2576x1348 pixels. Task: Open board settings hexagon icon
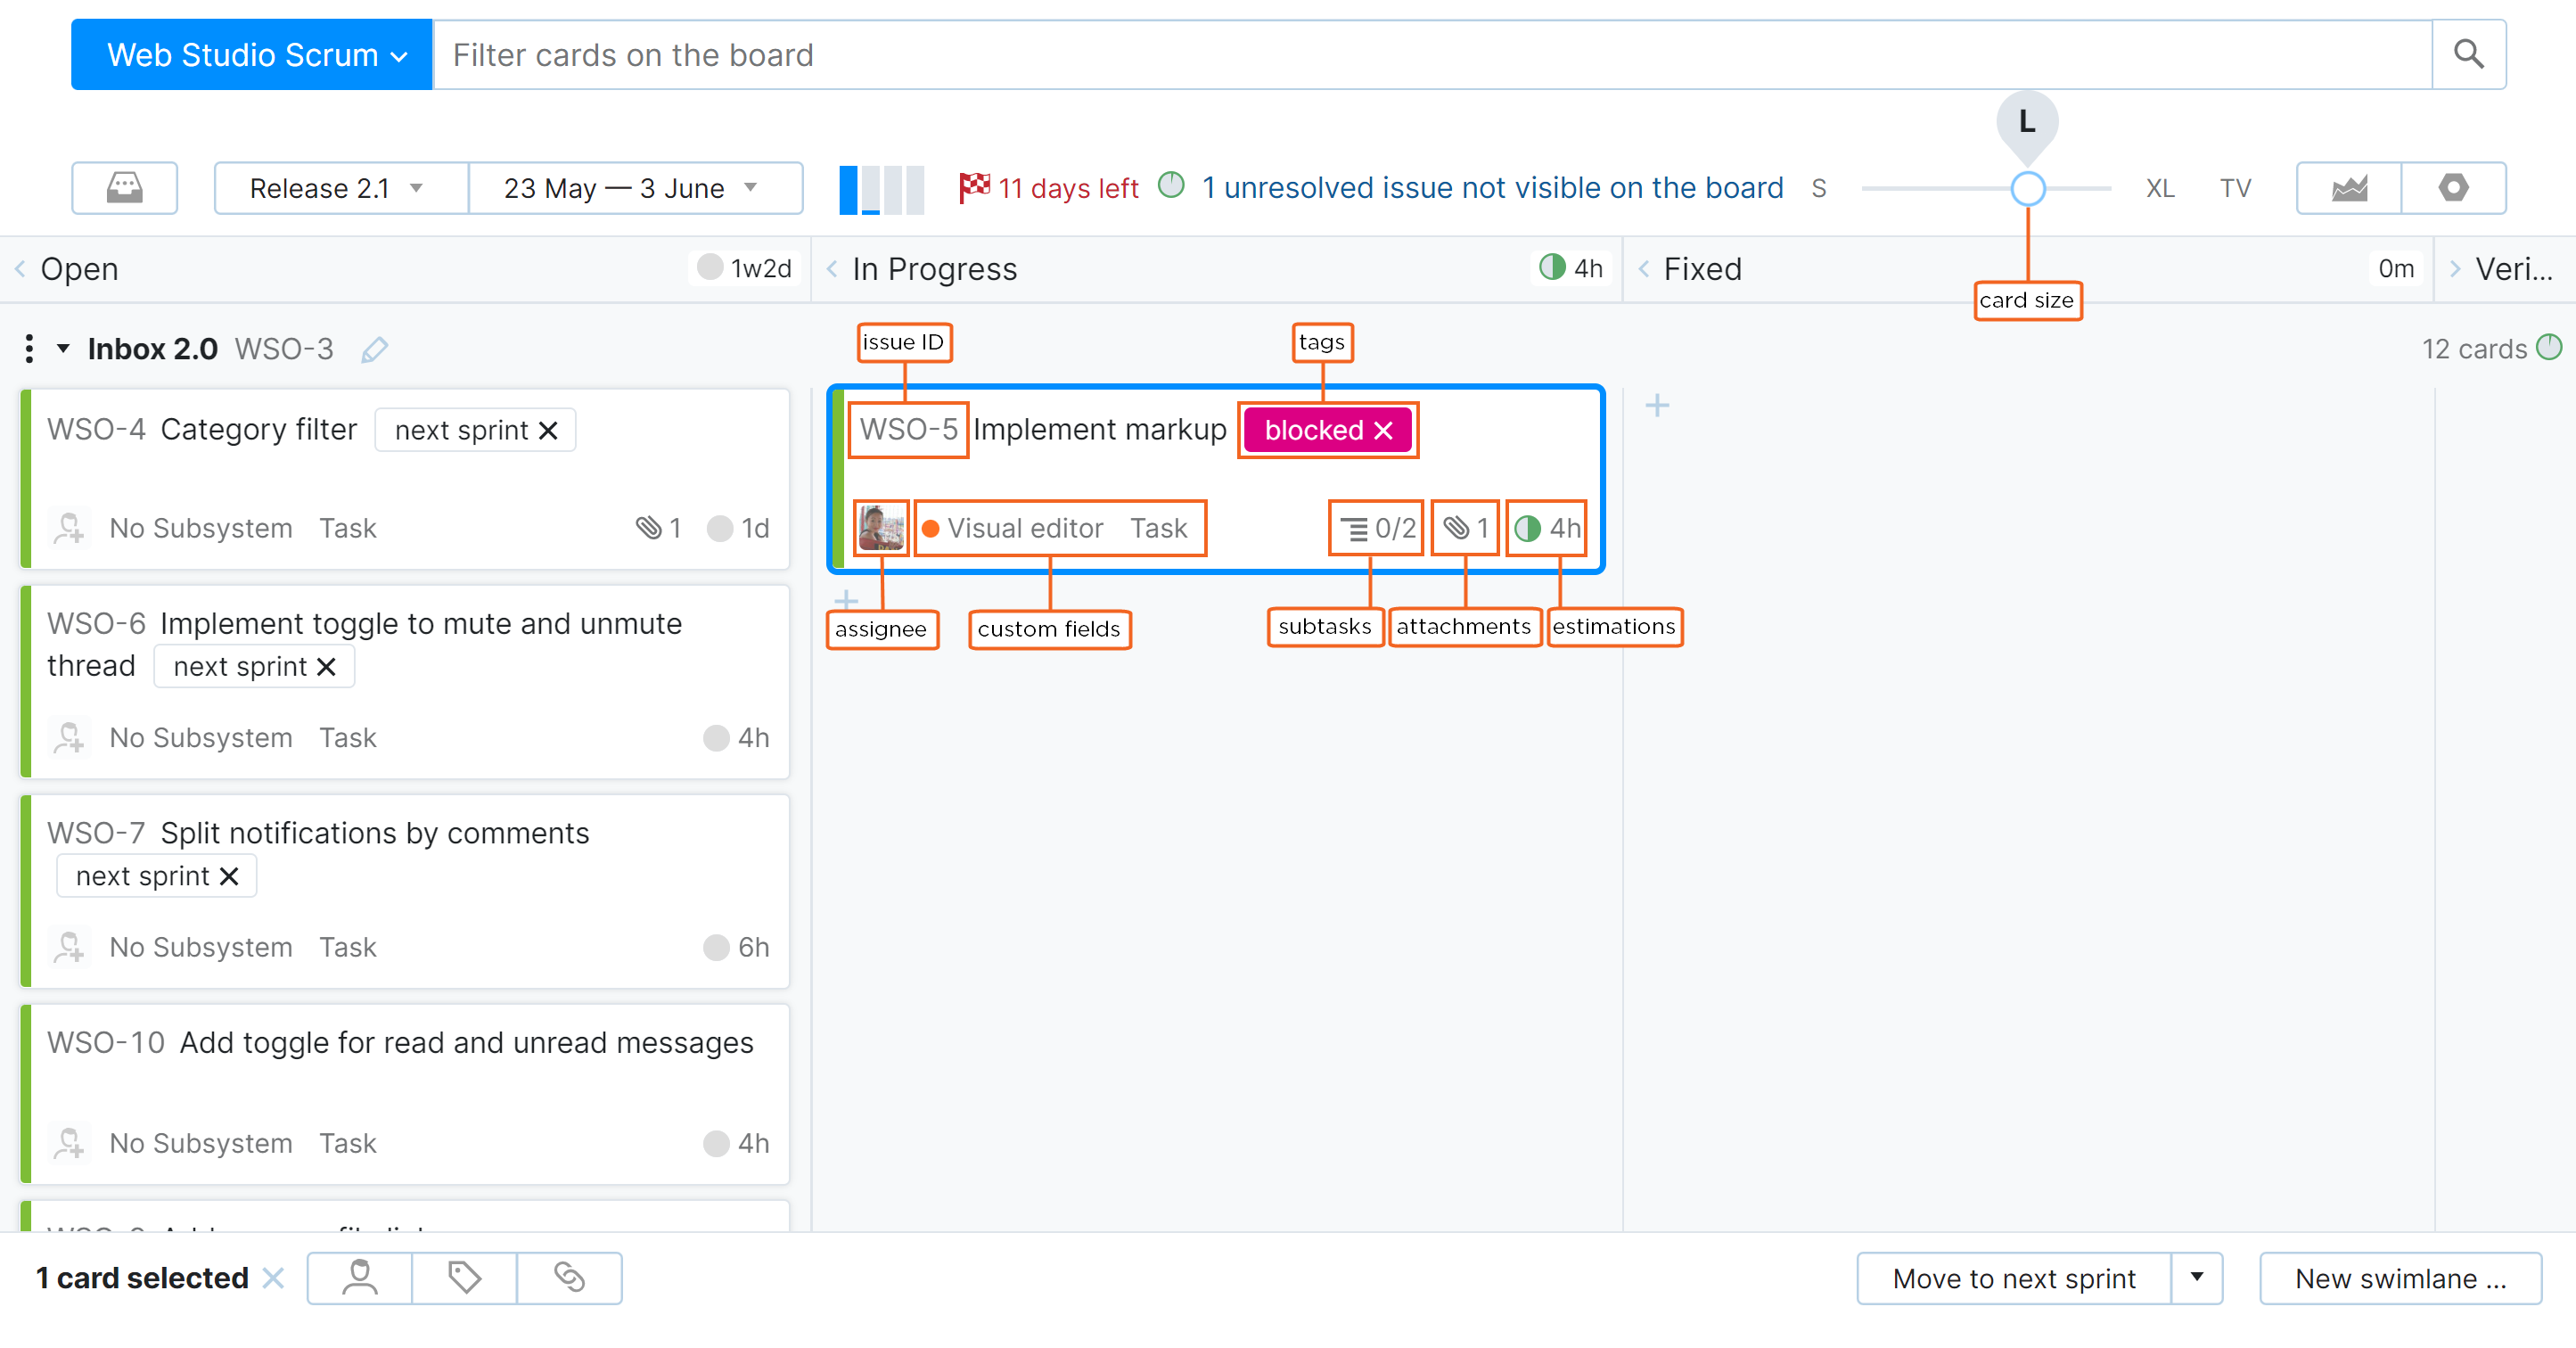(x=2452, y=187)
